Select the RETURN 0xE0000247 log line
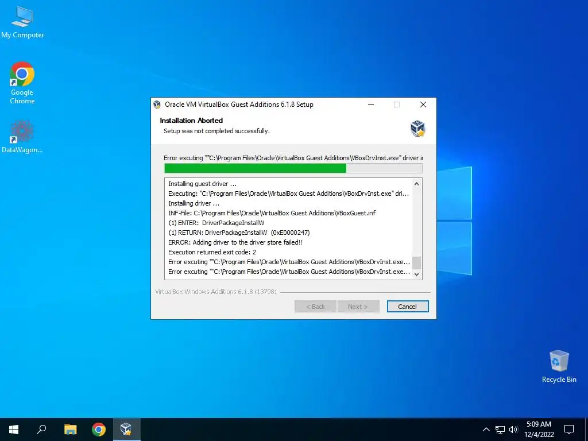 coord(239,233)
